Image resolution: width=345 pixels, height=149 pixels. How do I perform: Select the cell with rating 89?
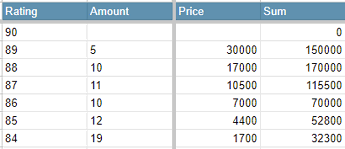[x=44, y=50]
